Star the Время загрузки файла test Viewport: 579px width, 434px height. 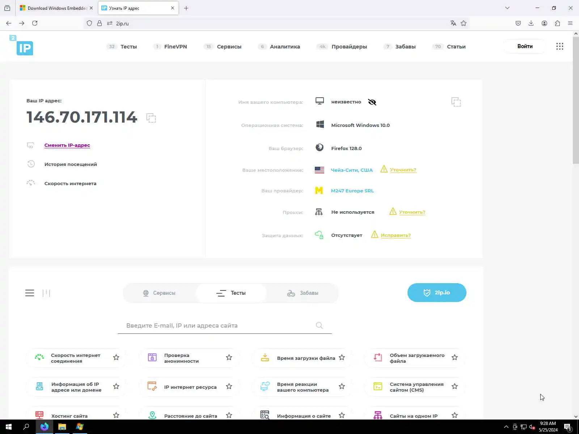(342, 357)
